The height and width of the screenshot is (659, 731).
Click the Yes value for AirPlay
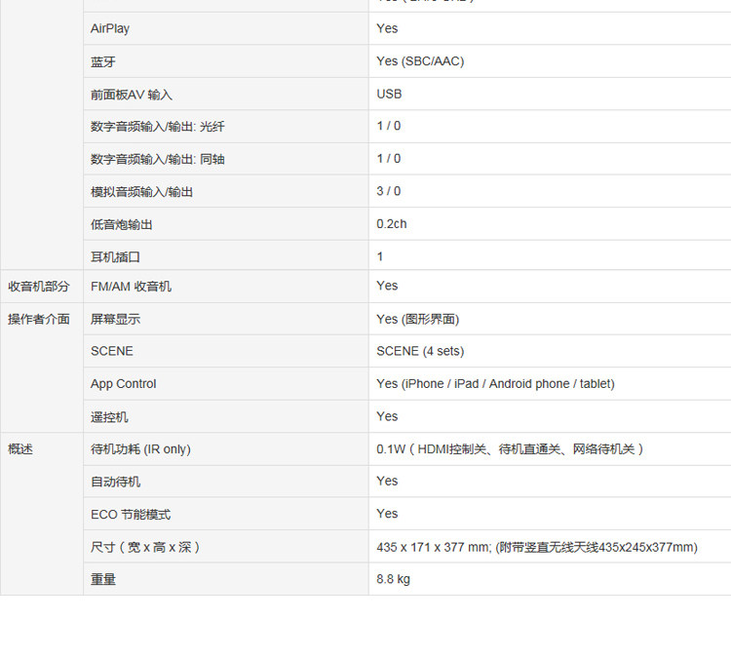coord(387,28)
